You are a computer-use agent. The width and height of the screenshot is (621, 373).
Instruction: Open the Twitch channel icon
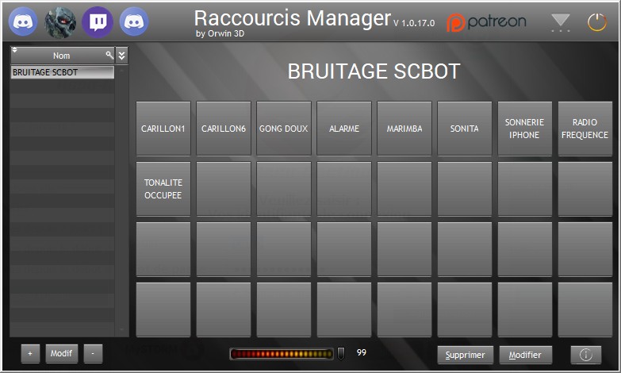tap(98, 21)
